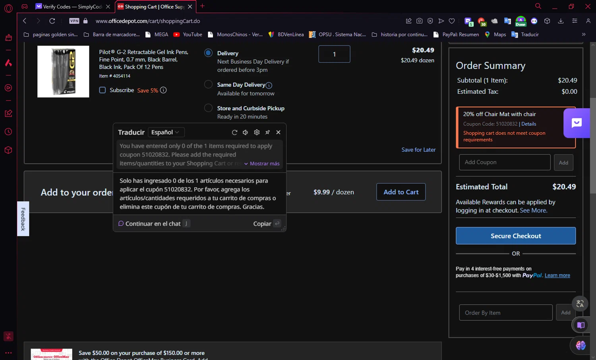Open the Traducir bookmark
This screenshot has width=596, height=360.
click(x=525, y=35)
